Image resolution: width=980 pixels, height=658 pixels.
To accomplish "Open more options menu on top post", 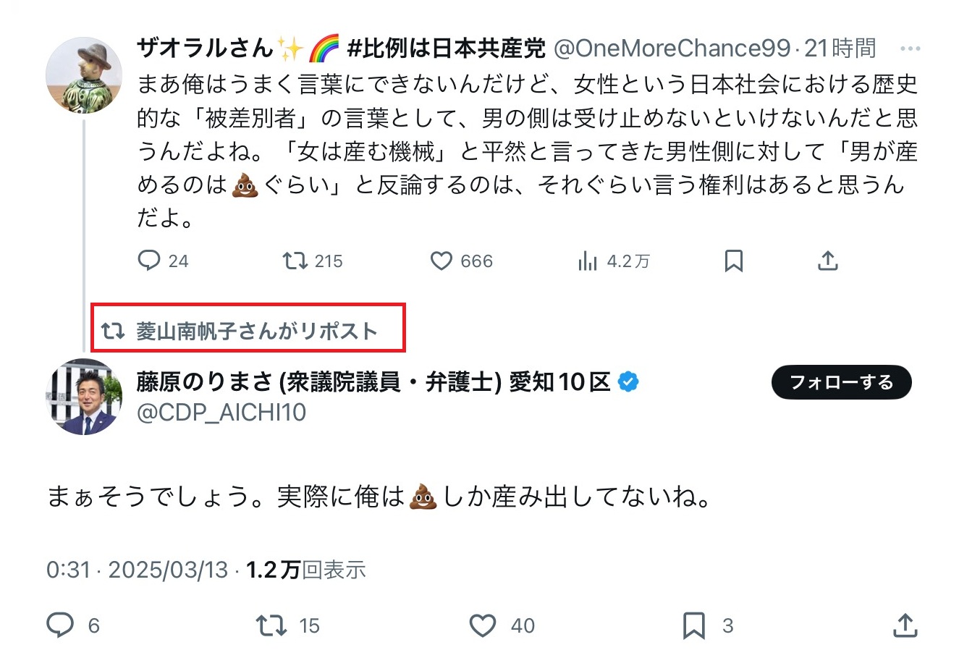I will 910,49.
